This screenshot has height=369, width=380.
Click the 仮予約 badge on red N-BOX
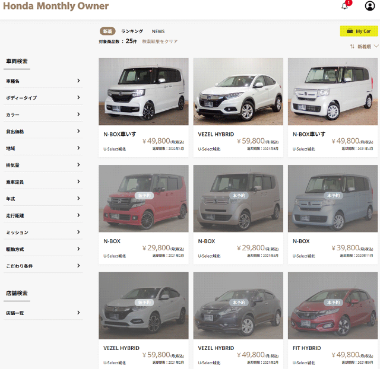(144, 195)
